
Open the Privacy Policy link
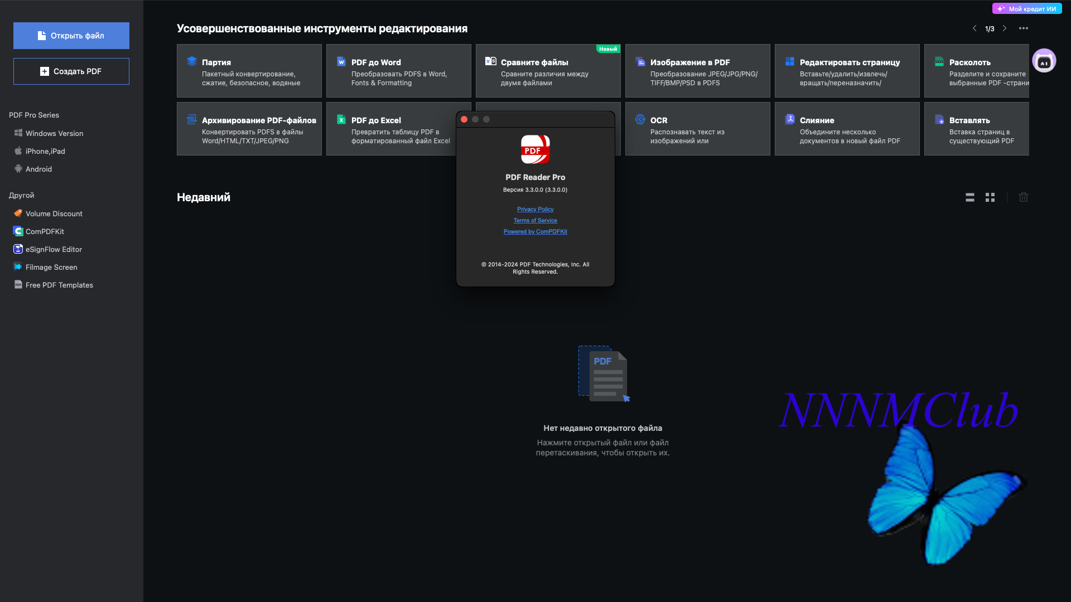(535, 210)
